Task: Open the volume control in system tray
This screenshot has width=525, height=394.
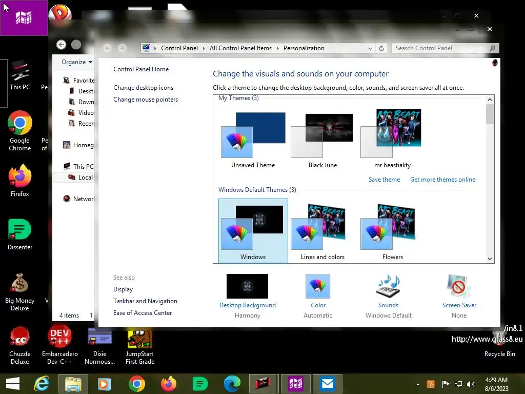Action: click(471, 384)
